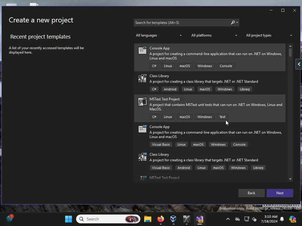The height and width of the screenshot is (226, 302).
Task: Click the Console tag on C# Console App
Action: click(x=226, y=66)
